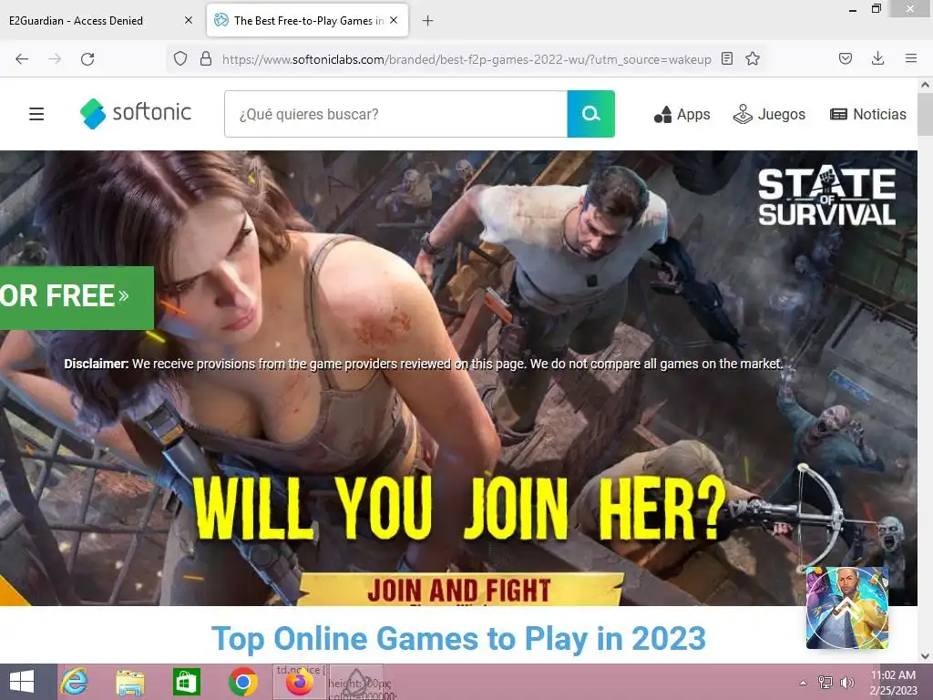Open Firefox application menu
Screen dimensions: 933x700
(910, 58)
